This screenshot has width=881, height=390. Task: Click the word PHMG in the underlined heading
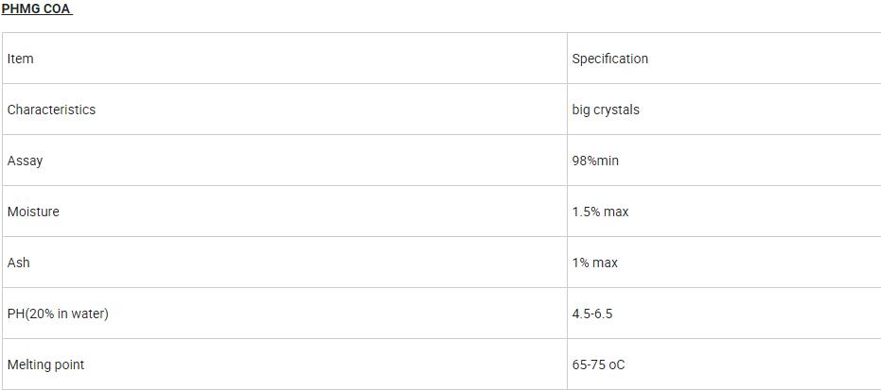[20, 8]
